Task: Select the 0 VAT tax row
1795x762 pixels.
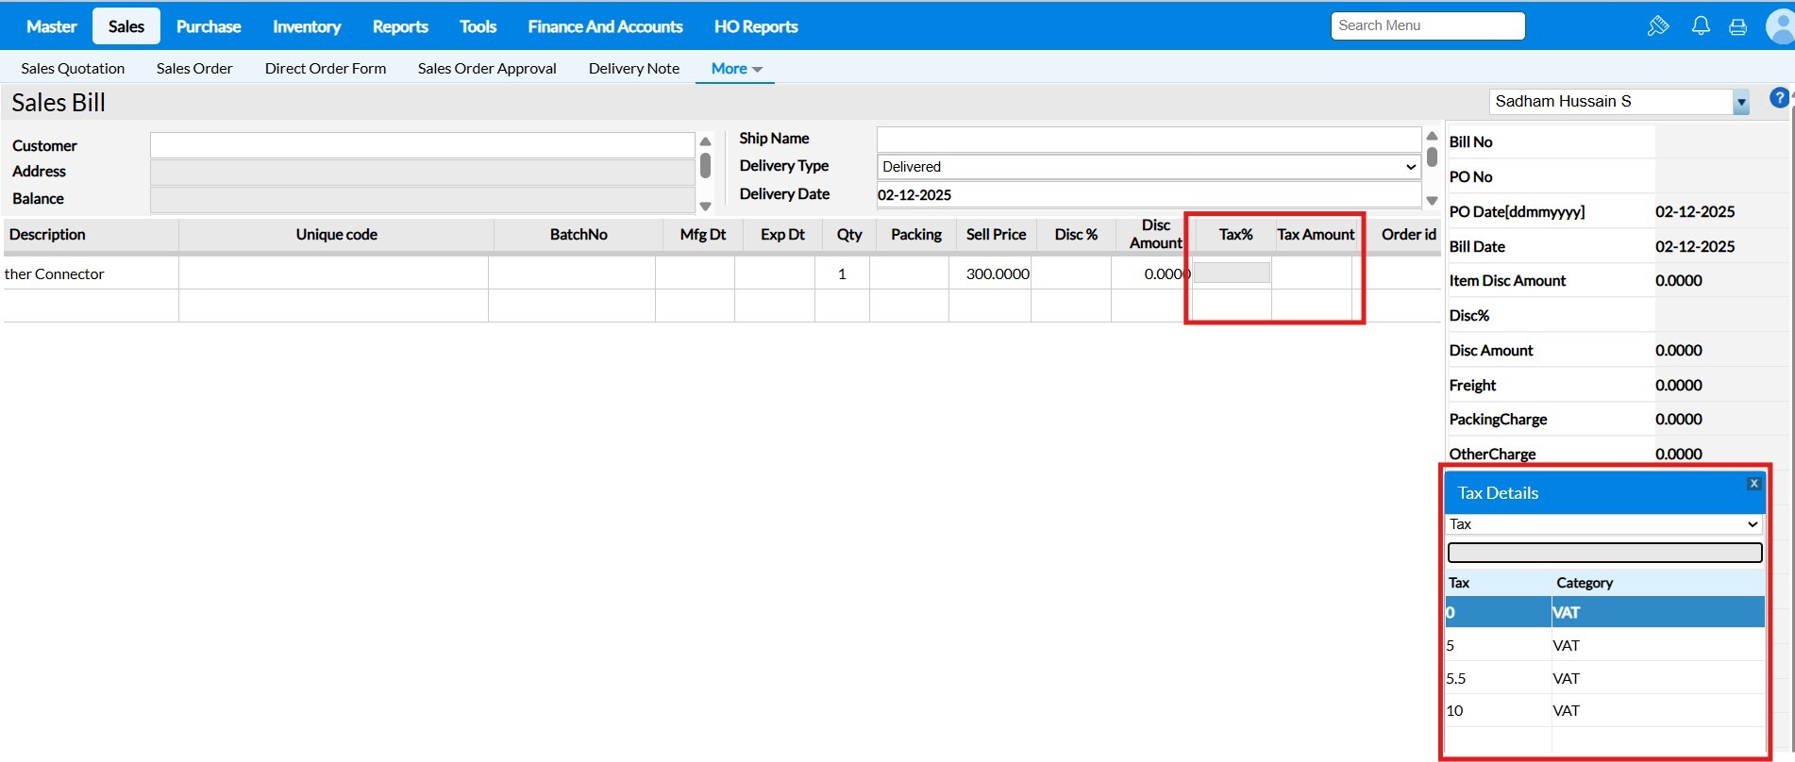Action: [1604, 612]
